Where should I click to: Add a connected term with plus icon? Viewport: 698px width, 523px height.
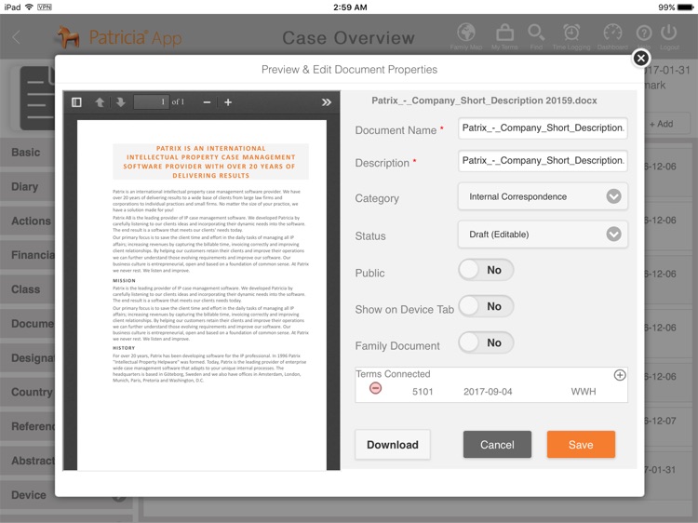pos(620,375)
